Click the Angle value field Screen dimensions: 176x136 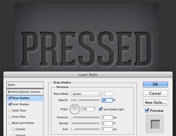click(x=88, y=109)
